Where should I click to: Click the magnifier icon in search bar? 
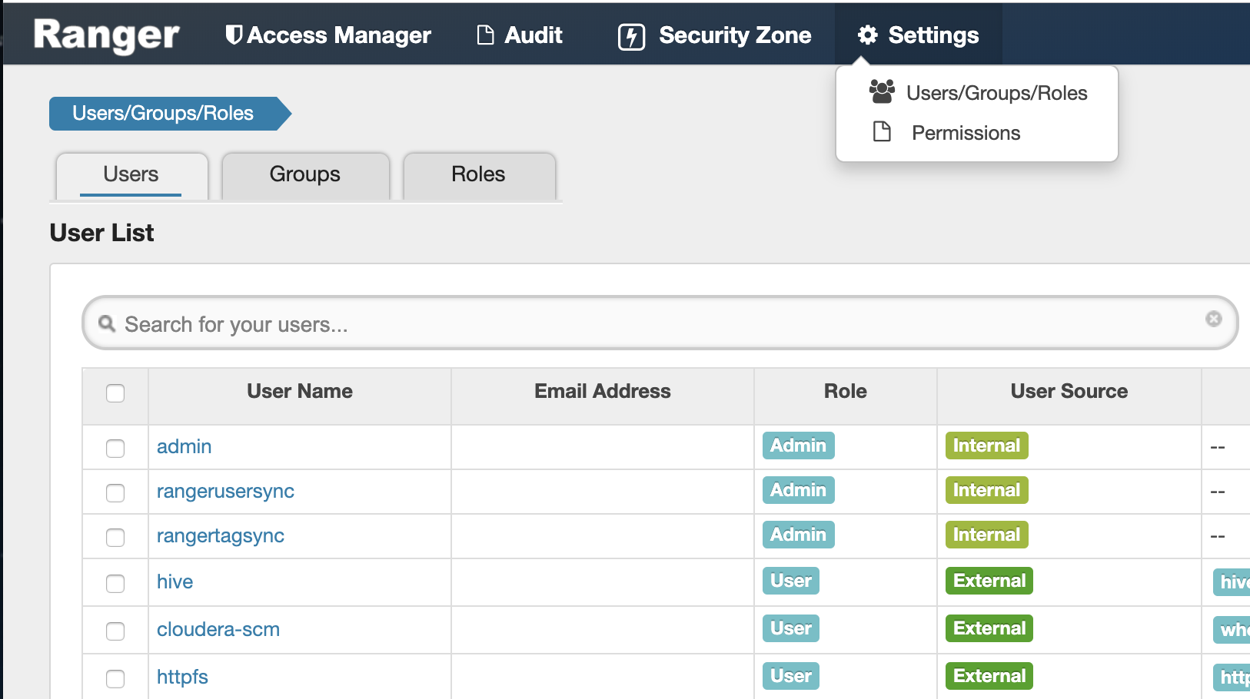click(x=107, y=323)
